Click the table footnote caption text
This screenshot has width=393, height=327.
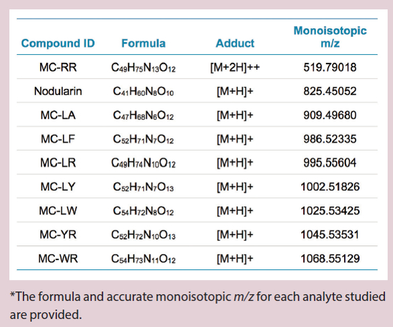[197, 306]
